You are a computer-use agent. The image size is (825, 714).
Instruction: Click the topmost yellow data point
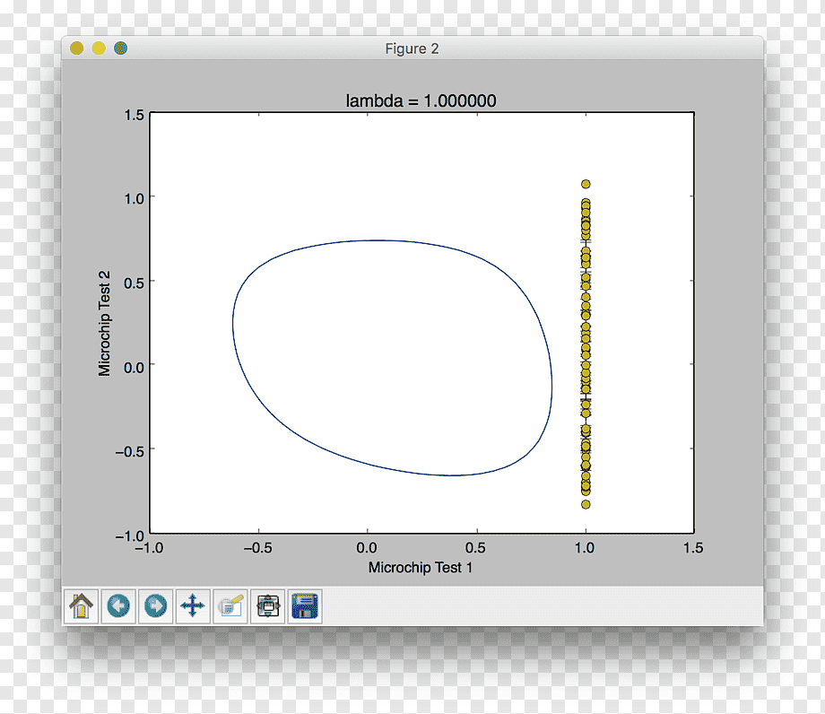586,184
